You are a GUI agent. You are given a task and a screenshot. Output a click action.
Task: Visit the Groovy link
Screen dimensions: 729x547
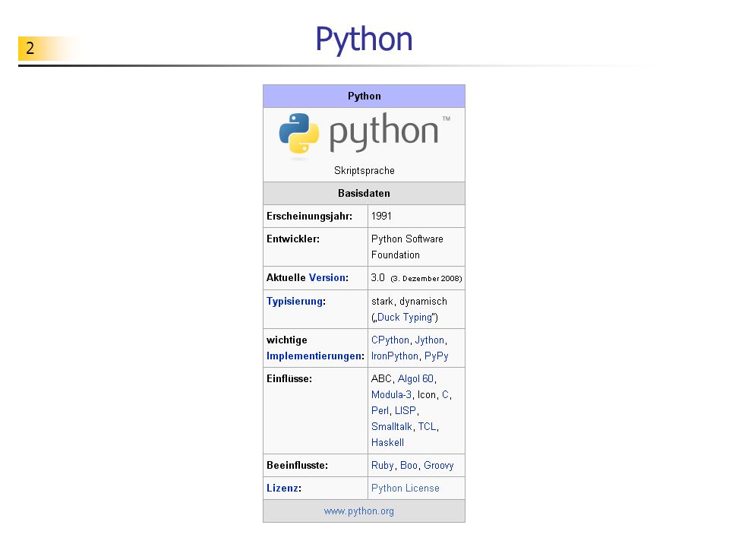(438, 465)
